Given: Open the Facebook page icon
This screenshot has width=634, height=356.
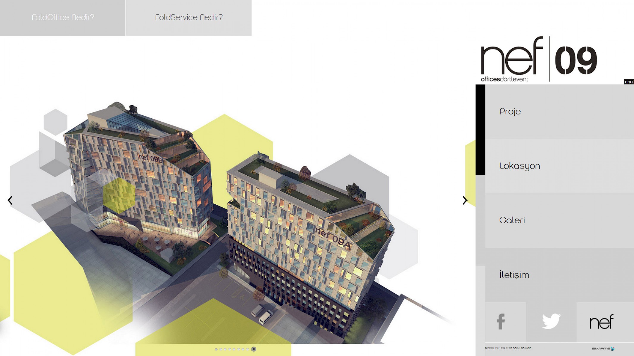Looking at the screenshot, I should tap(501, 322).
